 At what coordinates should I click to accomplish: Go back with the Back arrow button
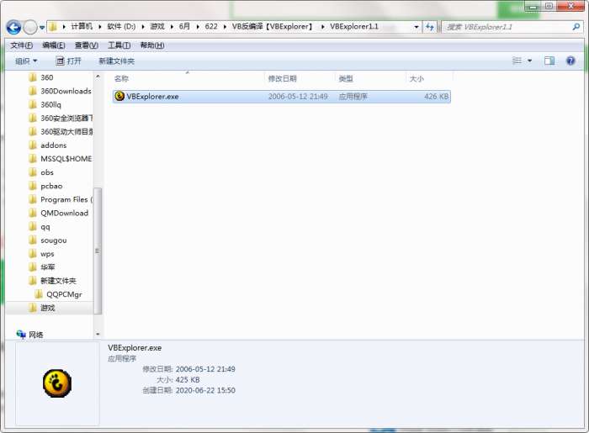(x=14, y=27)
